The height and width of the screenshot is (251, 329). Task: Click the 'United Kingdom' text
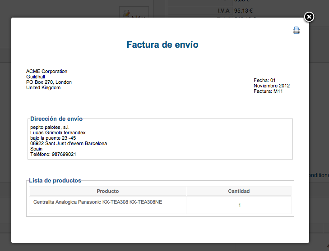coord(43,87)
